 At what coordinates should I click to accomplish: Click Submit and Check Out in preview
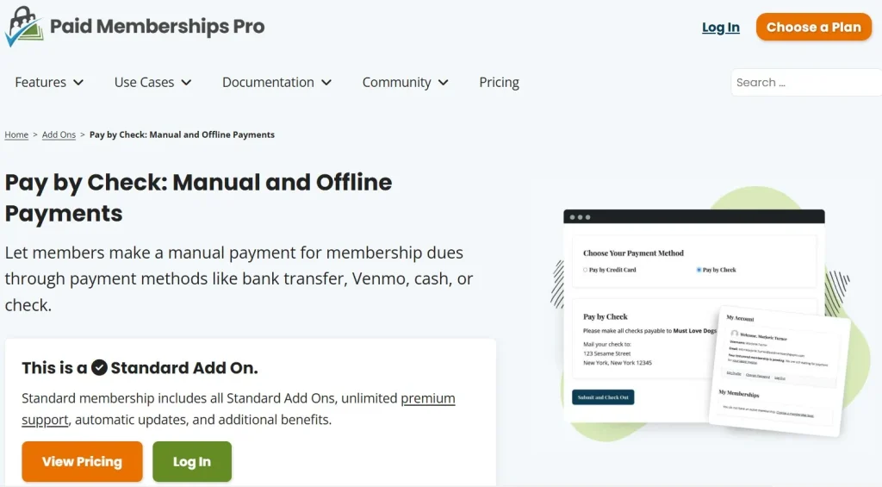tap(603, 397)
